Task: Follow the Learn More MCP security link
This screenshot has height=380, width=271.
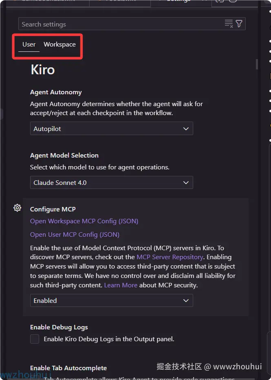Action: [121, 285]
